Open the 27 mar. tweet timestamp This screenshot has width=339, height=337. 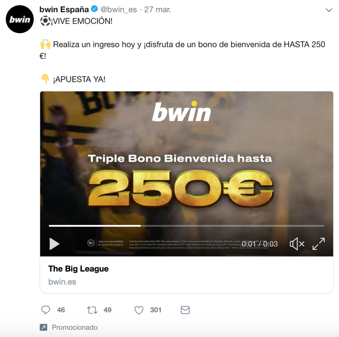tap(158, 10)
